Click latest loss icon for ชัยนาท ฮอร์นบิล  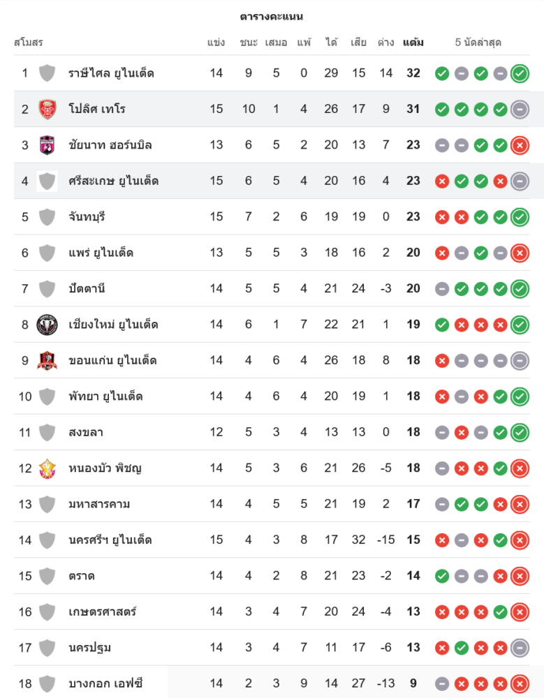pos(520,145)
